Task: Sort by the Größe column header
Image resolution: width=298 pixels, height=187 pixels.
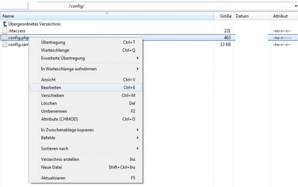Action: click(x=224, y=16)
